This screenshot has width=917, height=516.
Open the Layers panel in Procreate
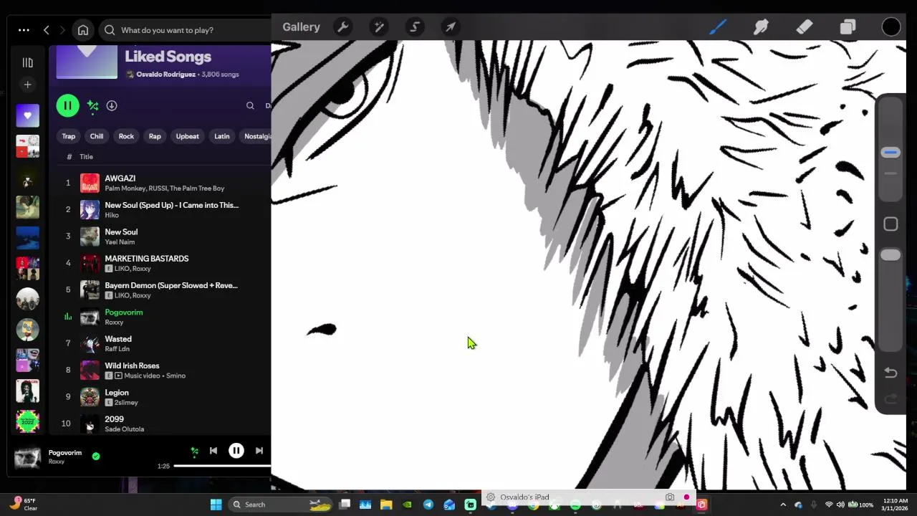(848, 27)
